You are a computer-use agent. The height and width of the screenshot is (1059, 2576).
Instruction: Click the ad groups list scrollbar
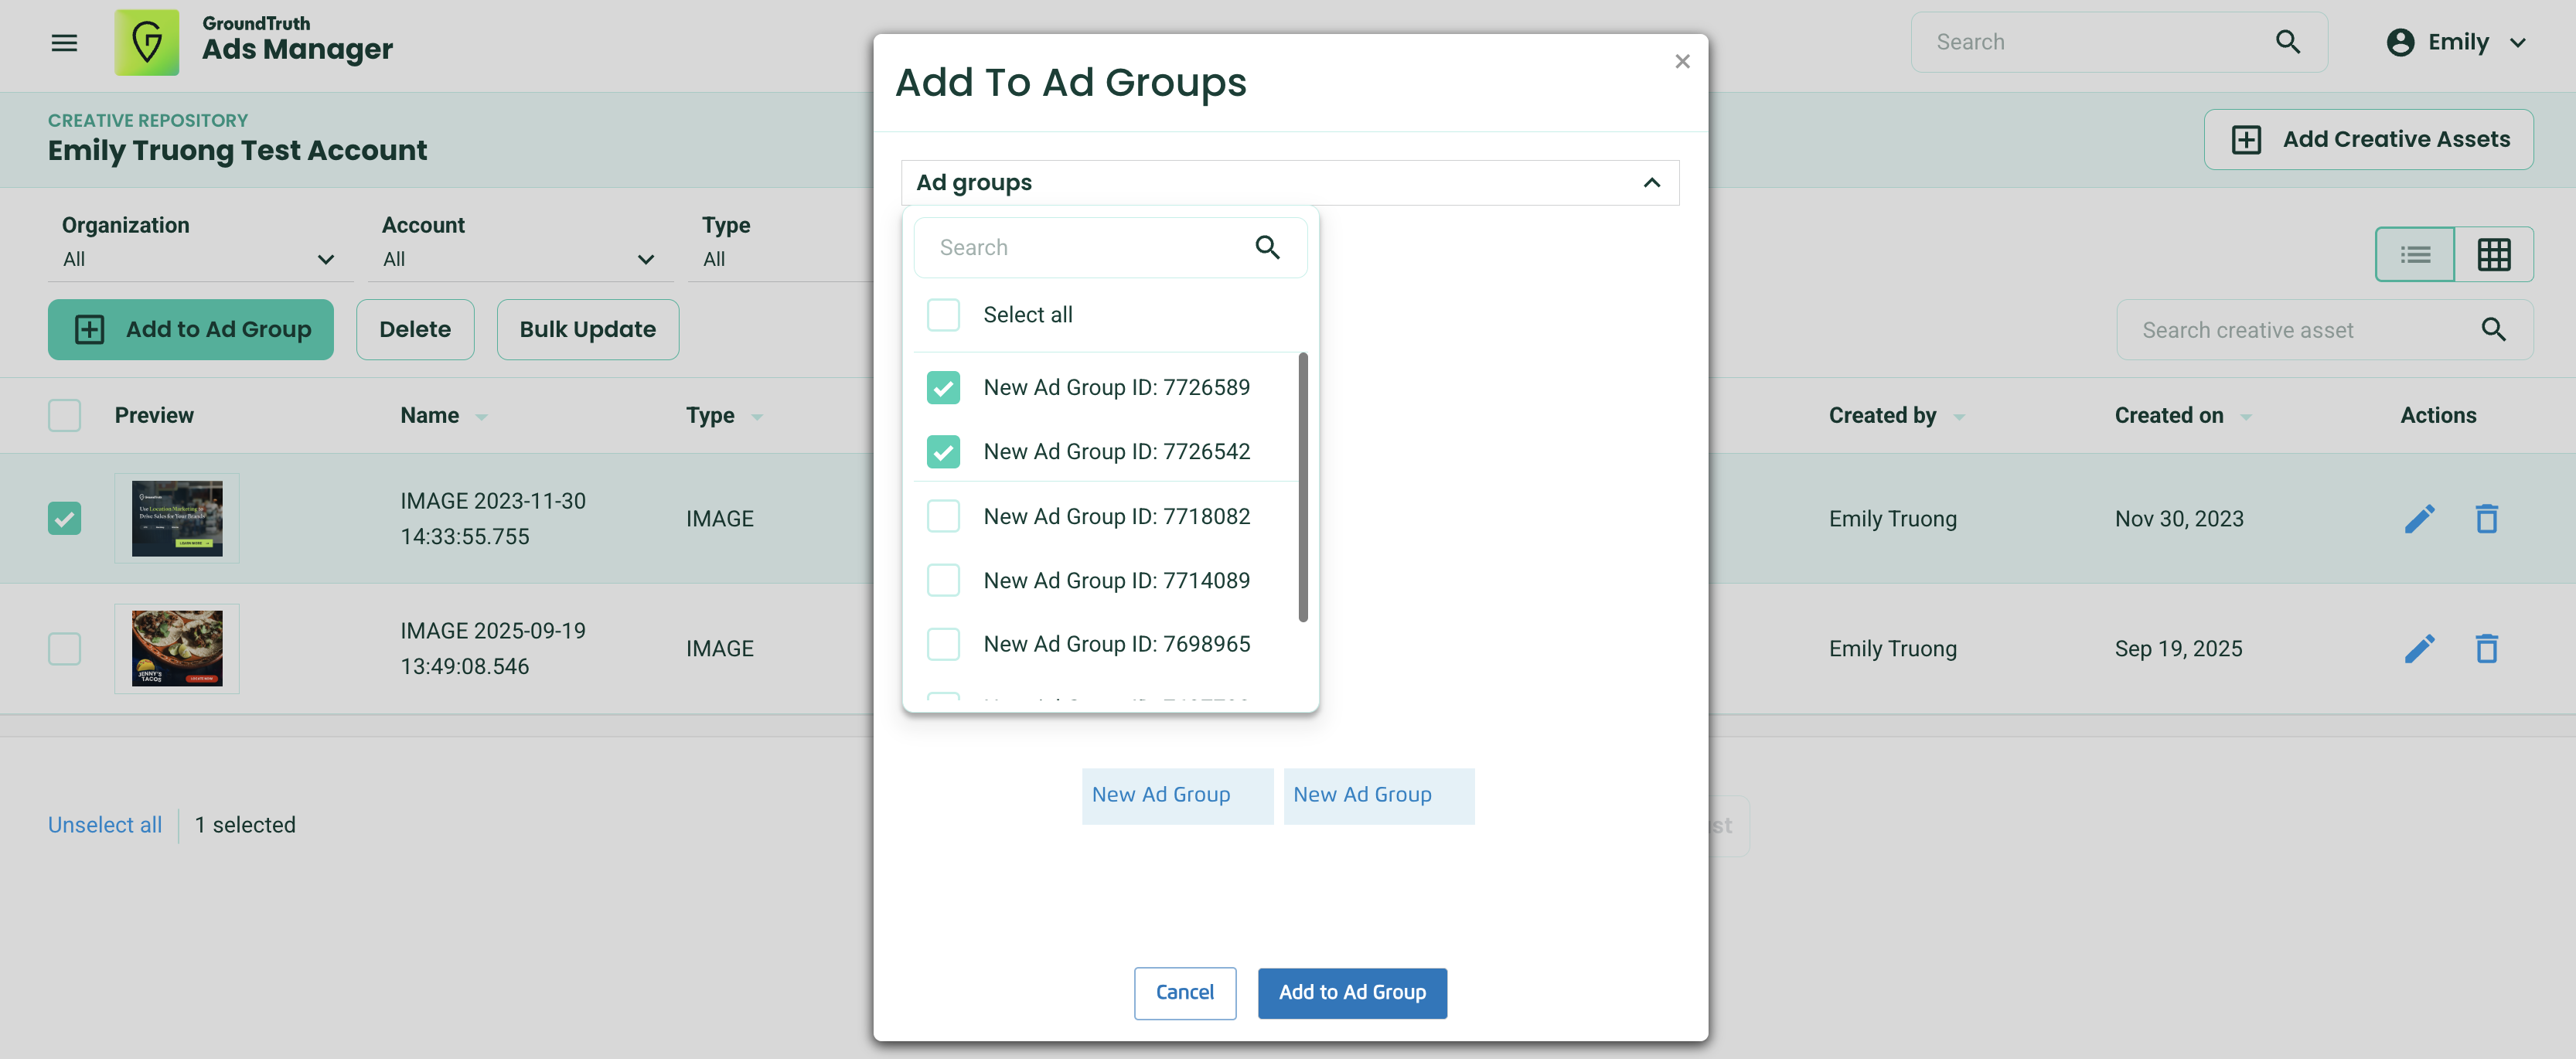(1302, 487)
